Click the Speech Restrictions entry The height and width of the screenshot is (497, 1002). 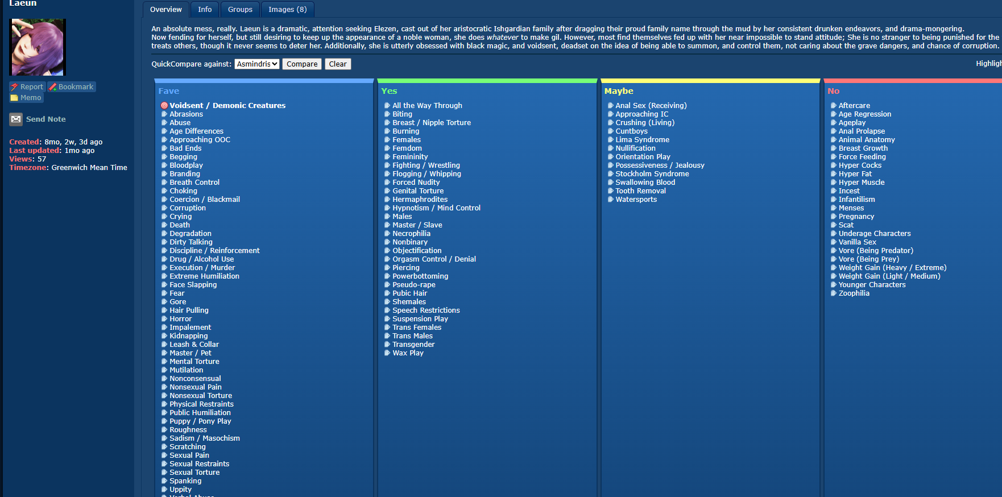426,310
